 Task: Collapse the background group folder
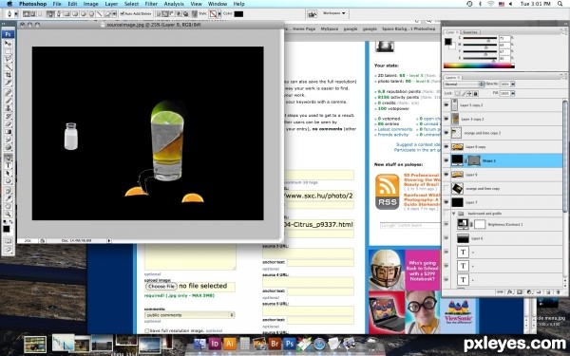pyautogui.click(x=454, y=214)
